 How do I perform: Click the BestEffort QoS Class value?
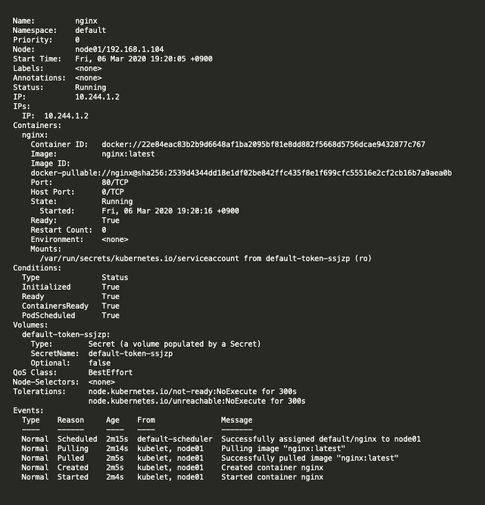coord(111,372)
